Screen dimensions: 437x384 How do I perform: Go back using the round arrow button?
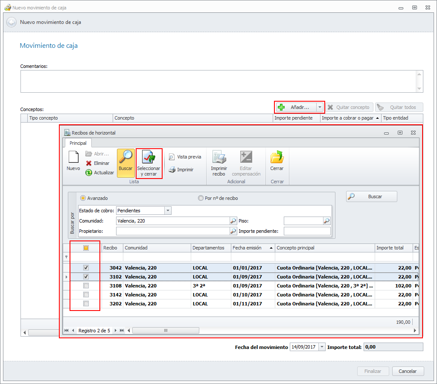click(x=12, y=22)
